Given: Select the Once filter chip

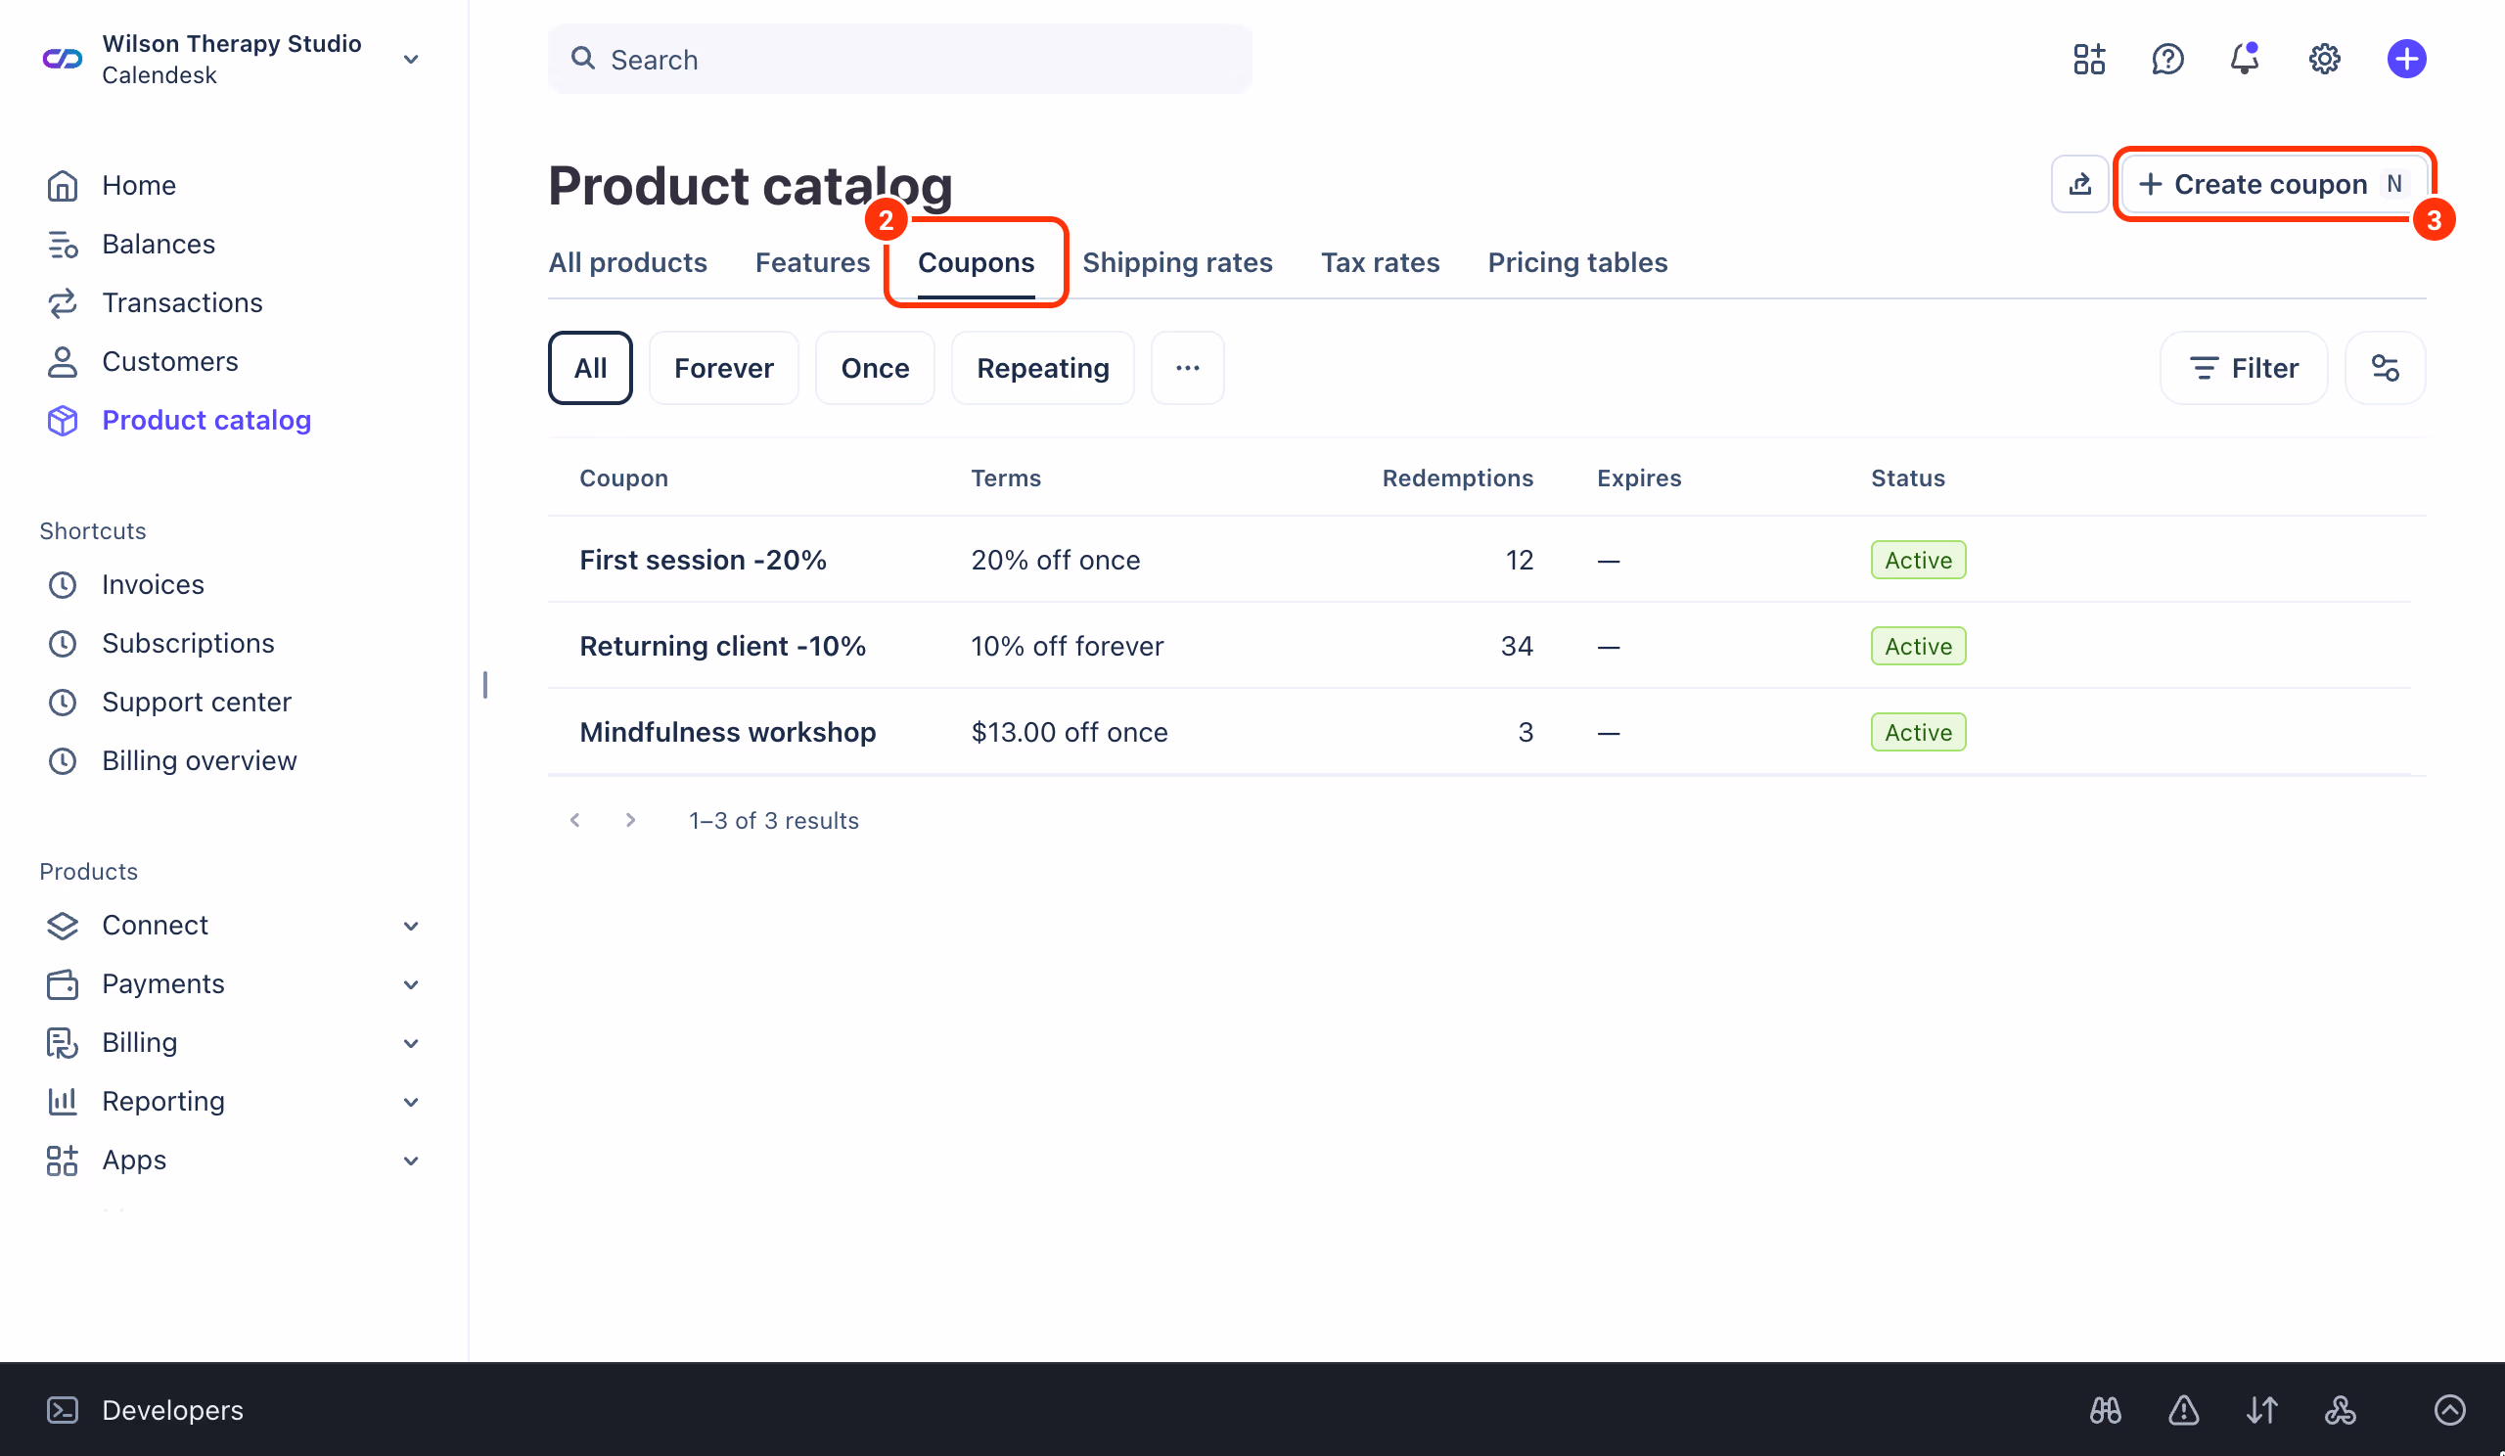Looking at the screenshot, I should click(x=875, y=368).
